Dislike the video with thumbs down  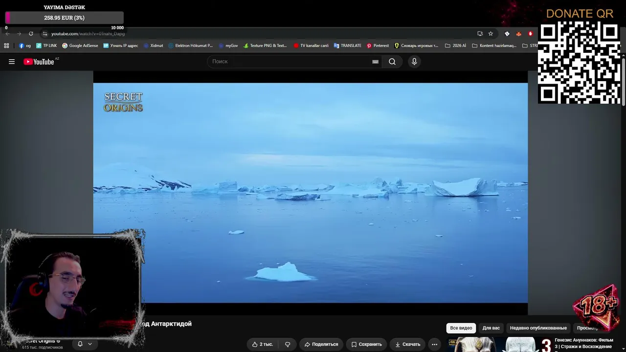pyautogui.click(x=288, y=344)
